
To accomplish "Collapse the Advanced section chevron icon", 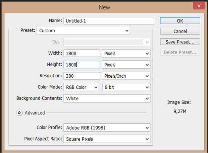I will [19, 113].
